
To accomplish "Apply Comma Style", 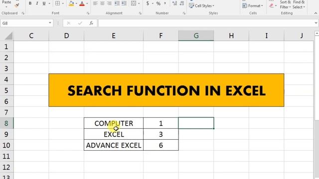I will click(x=165, y=3).
